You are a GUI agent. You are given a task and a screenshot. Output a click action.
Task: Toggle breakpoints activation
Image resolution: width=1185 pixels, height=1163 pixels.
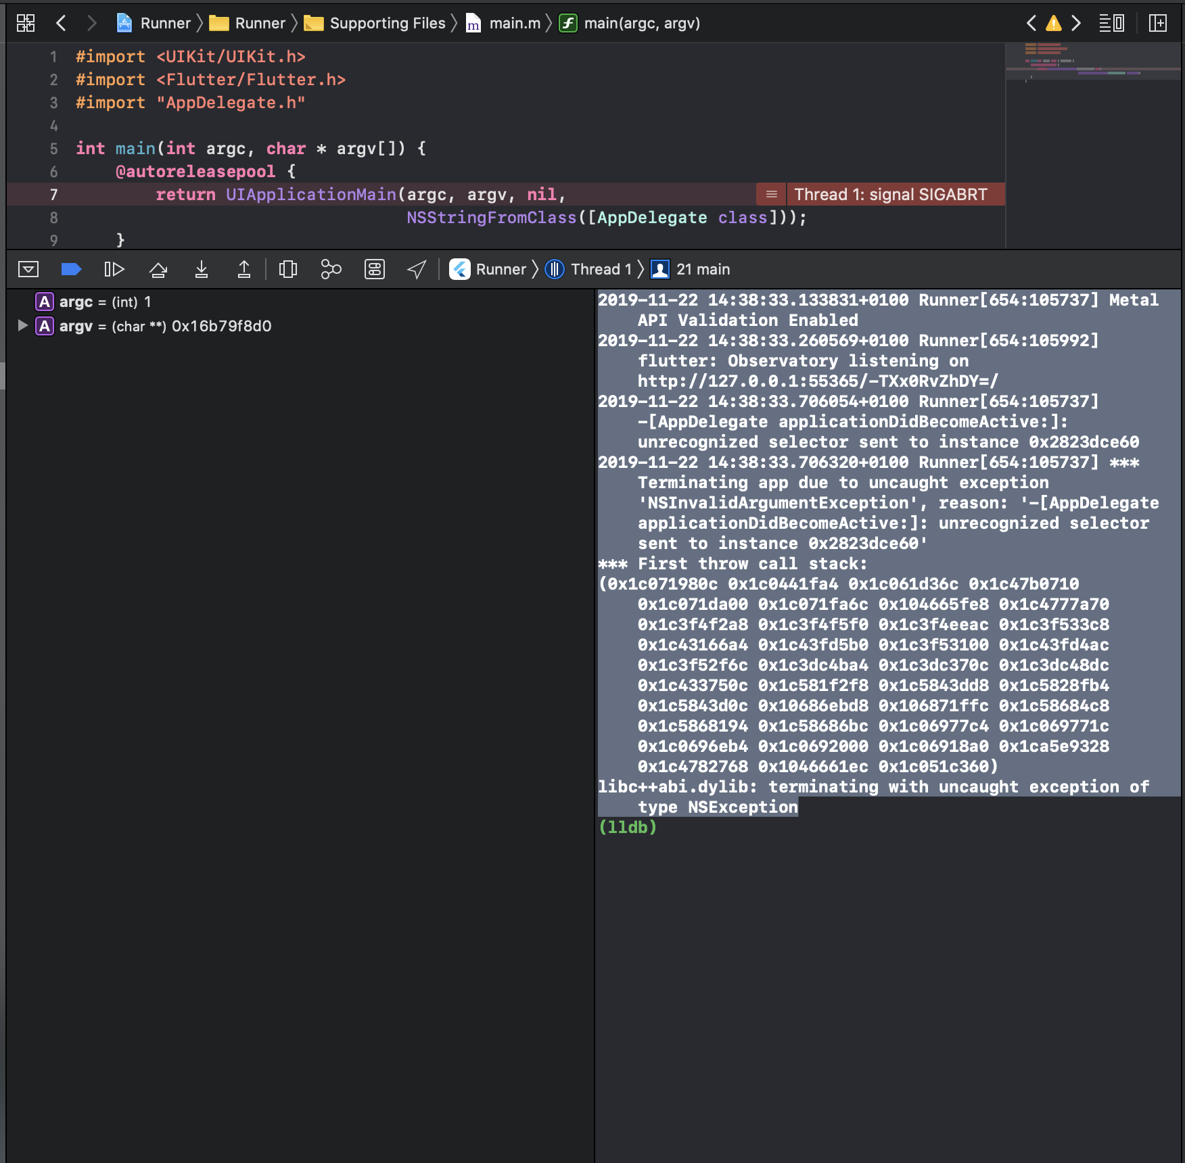coord(71,268)
